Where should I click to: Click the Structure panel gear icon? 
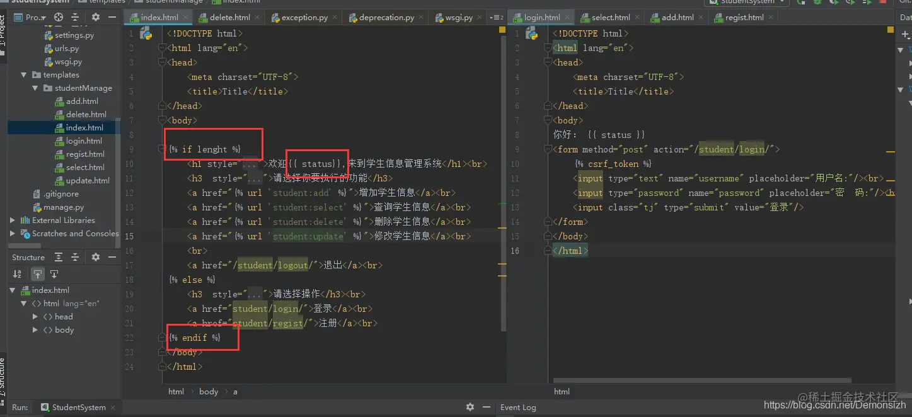pos(96,257)
